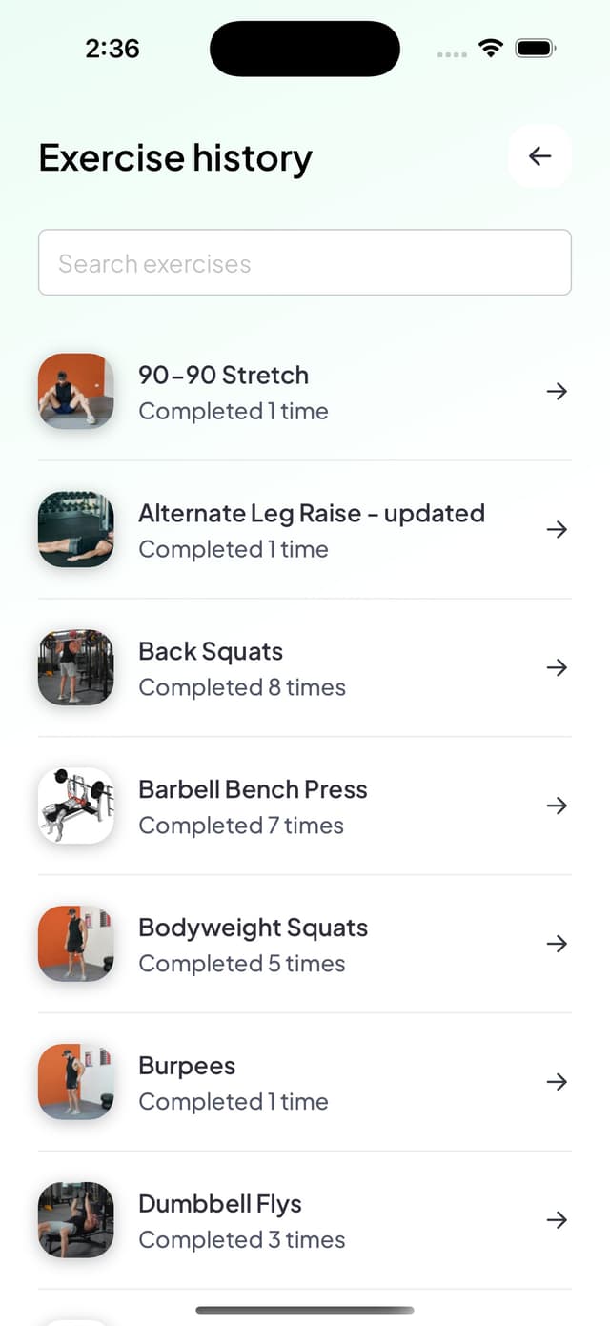
Task: Click the back arrow at top right
Action: click(x=539, y=156)
